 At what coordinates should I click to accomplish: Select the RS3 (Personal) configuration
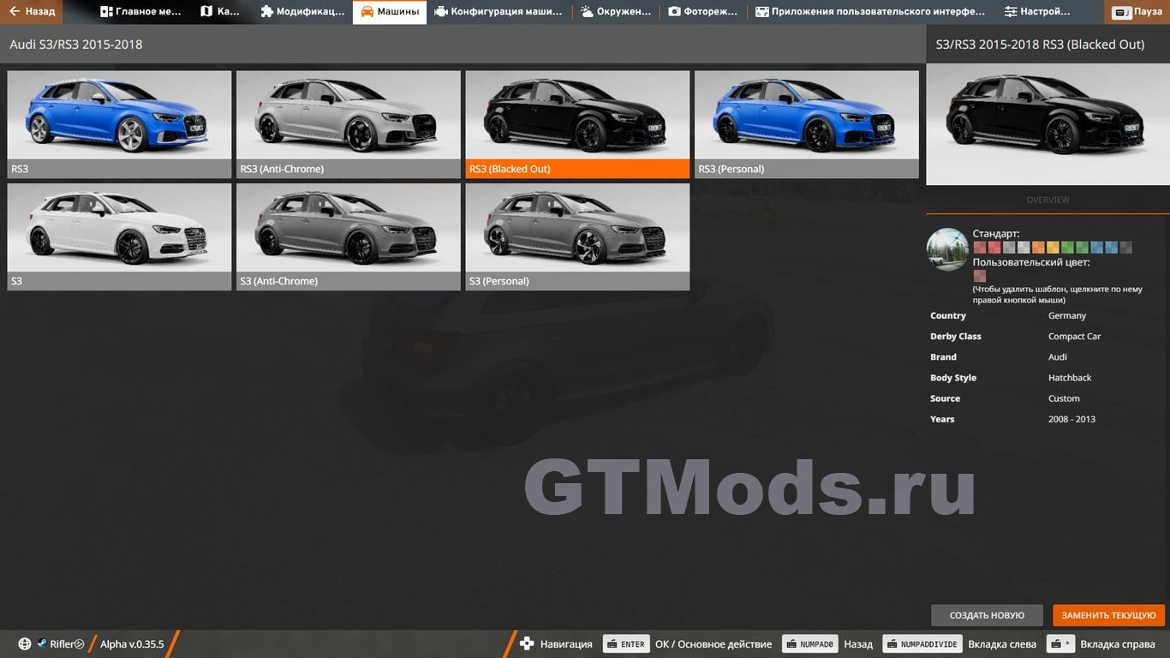click(807, 124)
